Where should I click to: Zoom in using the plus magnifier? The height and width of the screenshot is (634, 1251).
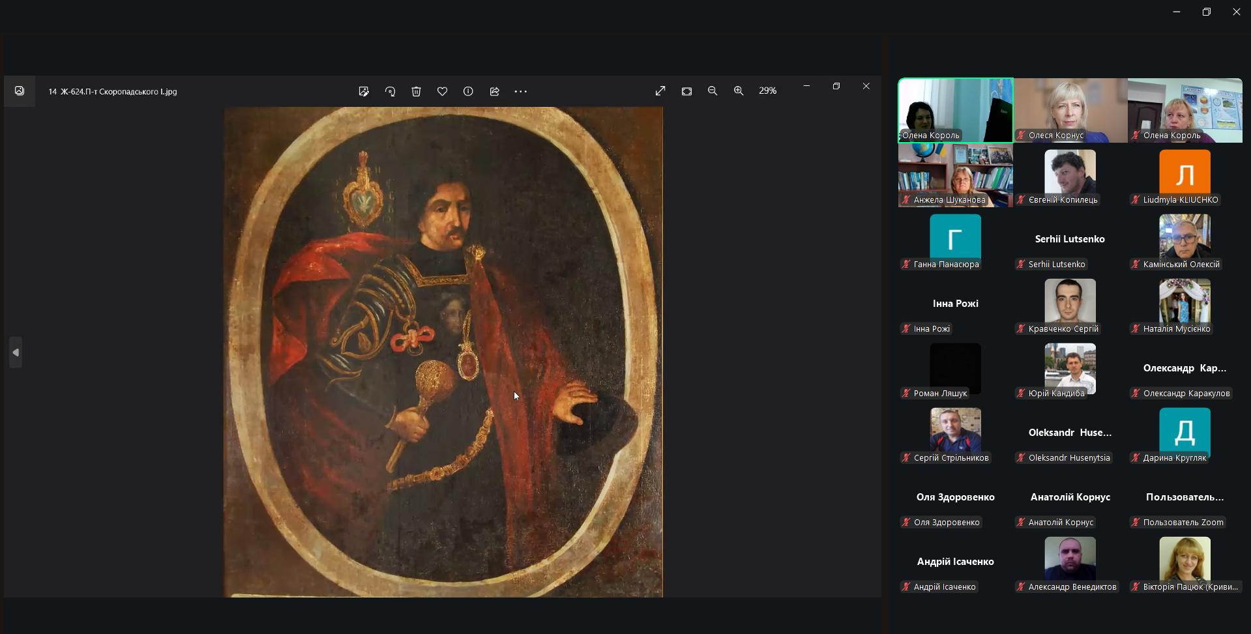click(x=739, y=91)
